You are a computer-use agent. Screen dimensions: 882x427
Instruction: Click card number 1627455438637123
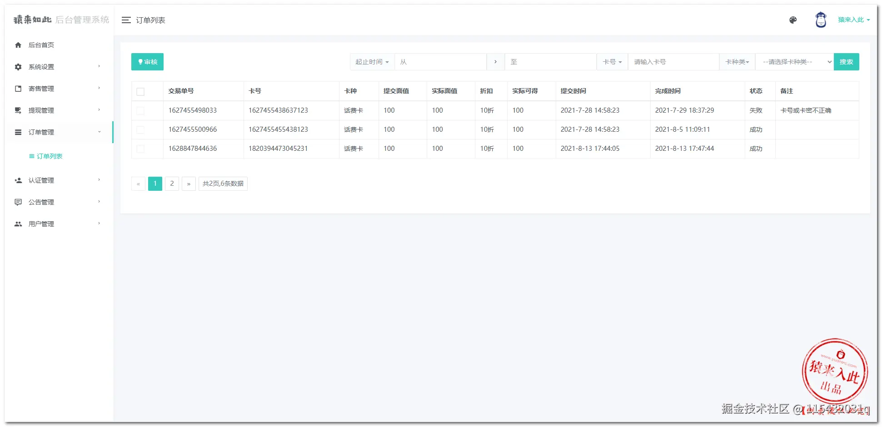tap(278, 110)
